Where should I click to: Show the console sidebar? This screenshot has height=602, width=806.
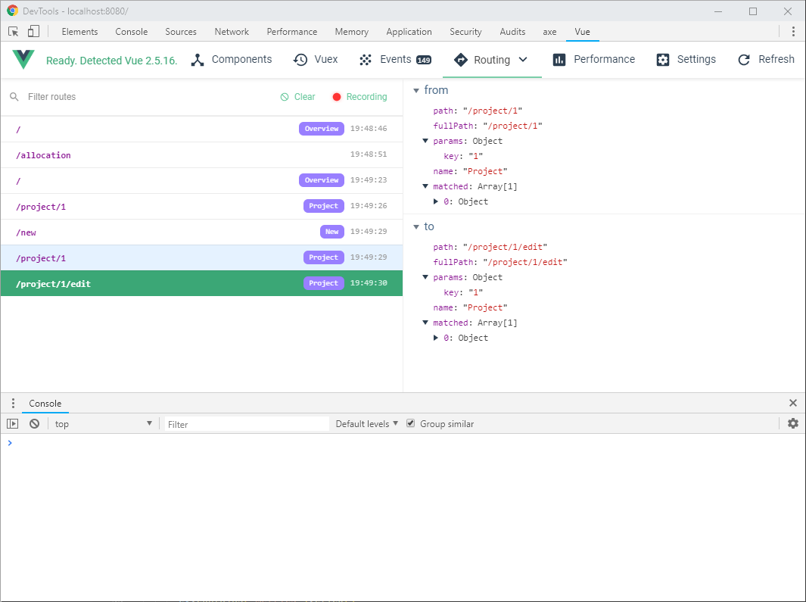click(x=12, y=423)
